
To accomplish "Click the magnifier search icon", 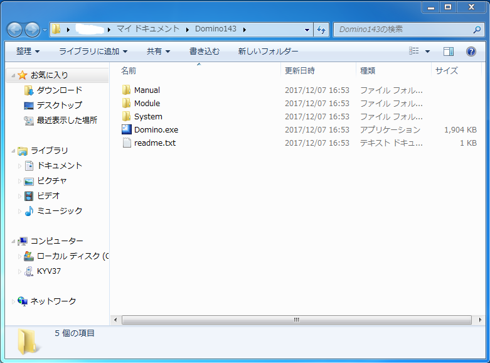I will pos(477,30).
